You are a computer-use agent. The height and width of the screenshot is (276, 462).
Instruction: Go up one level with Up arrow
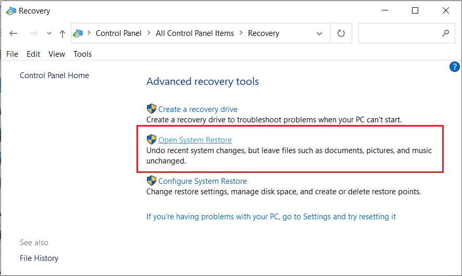click(x=63, y=33)
